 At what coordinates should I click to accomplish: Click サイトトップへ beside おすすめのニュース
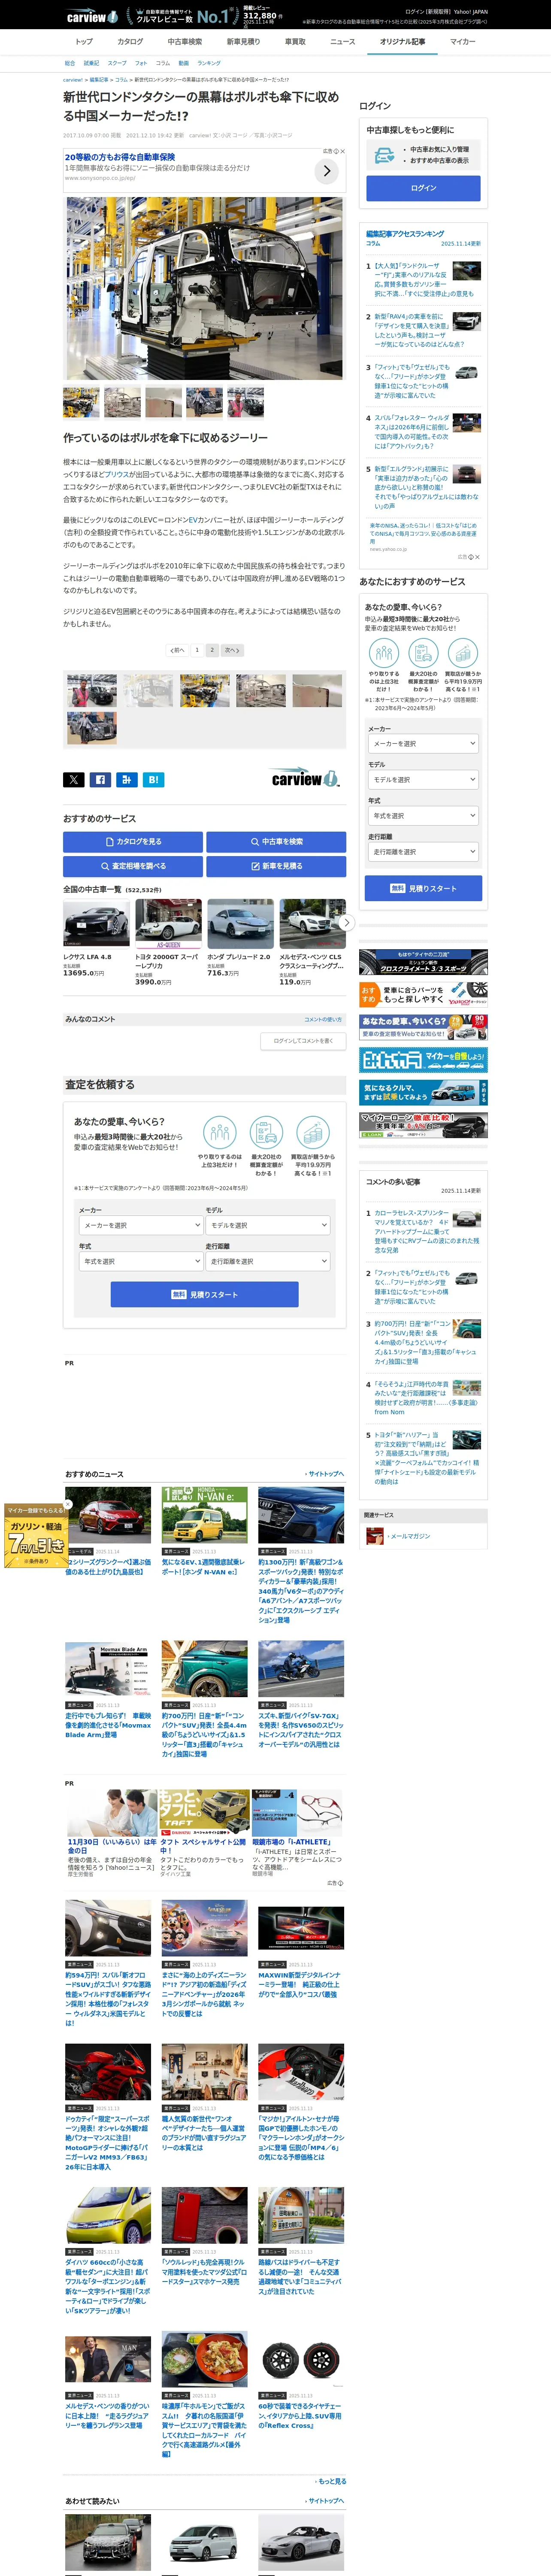[325, 1473]
